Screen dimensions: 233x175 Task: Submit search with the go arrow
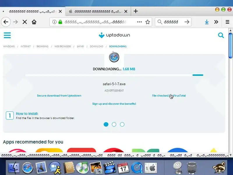[x=187, y=22]
